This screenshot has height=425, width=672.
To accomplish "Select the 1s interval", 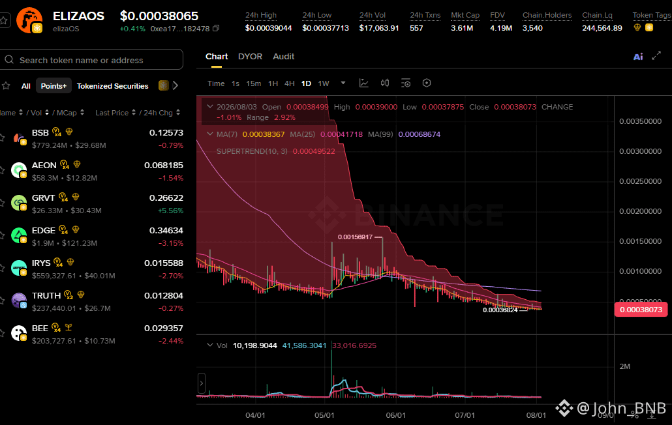I will 236,83.
